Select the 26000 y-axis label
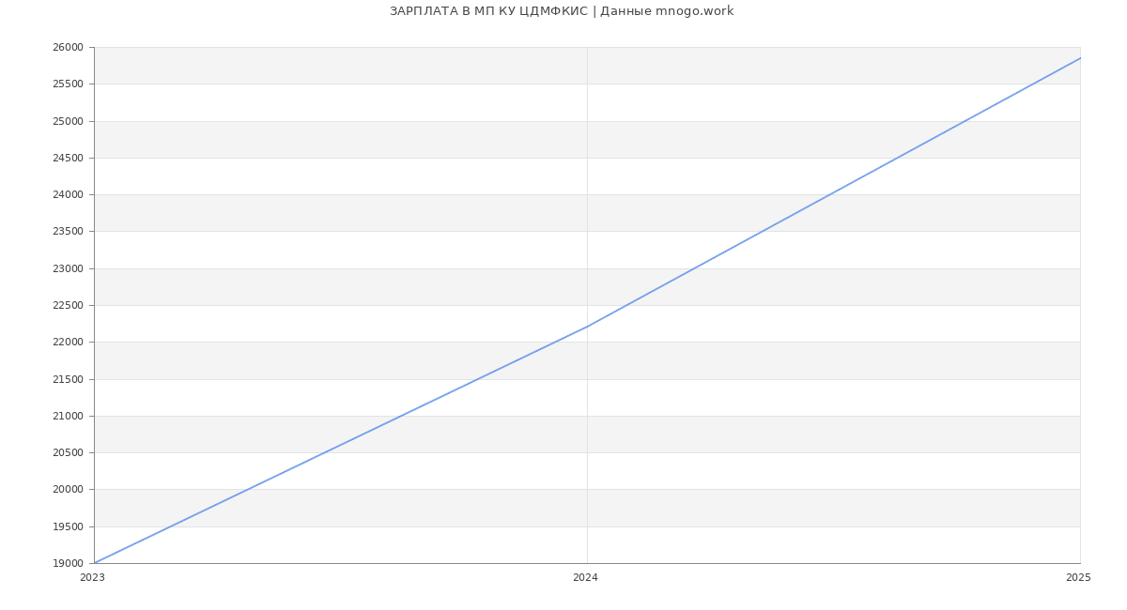This screenshot has height=610, width=1127. [68, 48]
